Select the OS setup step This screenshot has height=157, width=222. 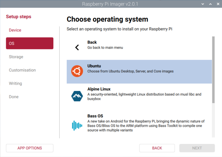tap(30, 43)
